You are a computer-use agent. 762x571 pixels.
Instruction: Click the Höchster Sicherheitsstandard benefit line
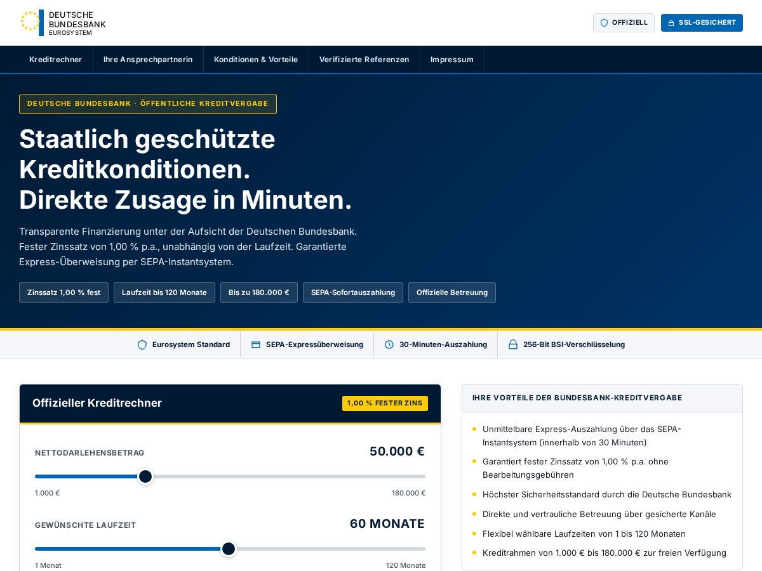coord(602,494)
